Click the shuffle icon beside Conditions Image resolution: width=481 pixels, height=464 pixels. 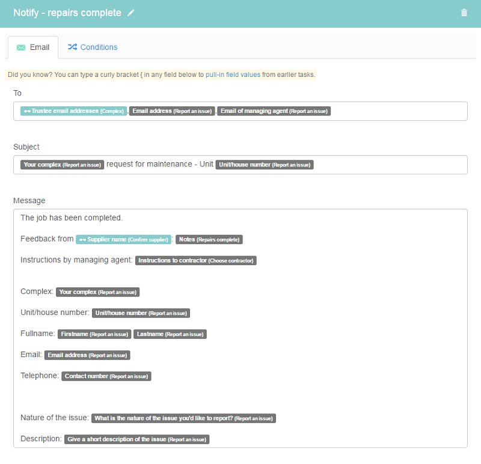click(x=72, y=47)
